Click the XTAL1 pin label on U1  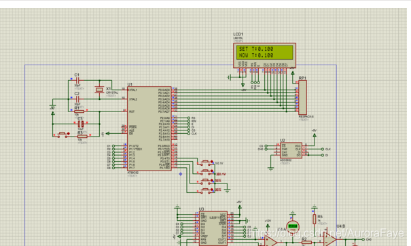click(x=133, y=90)
